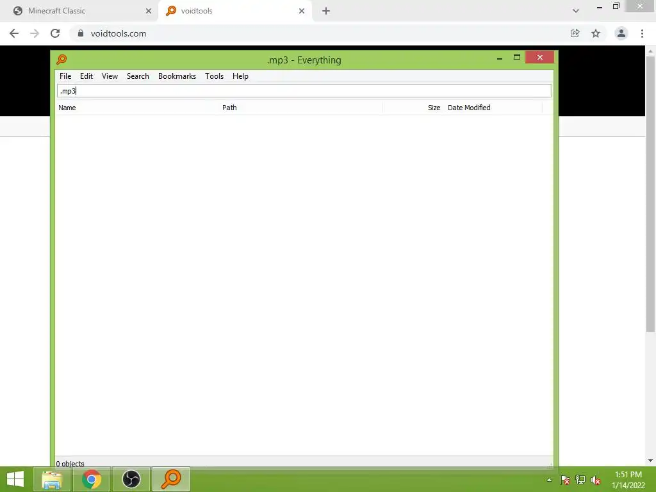Share this page icon in Chrome
This screenshot has width=656, height=492.
(x=575, y=33)
